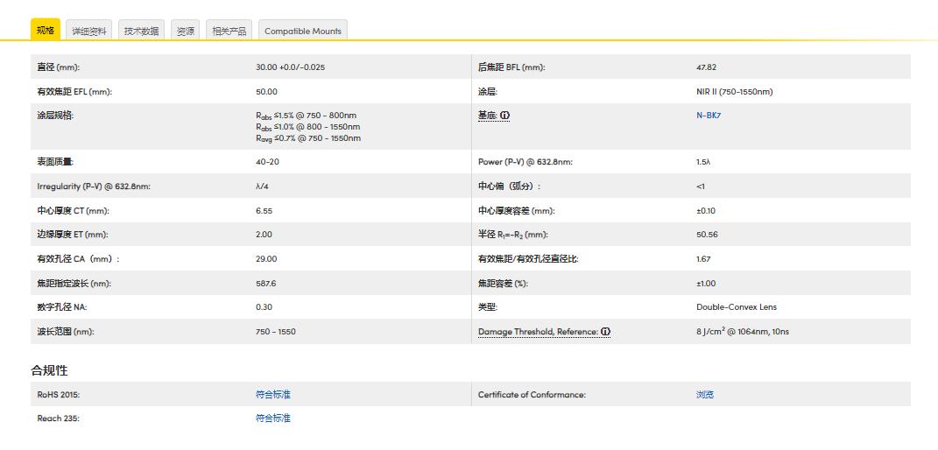Click the 合规性 section heading

point(50,370)
